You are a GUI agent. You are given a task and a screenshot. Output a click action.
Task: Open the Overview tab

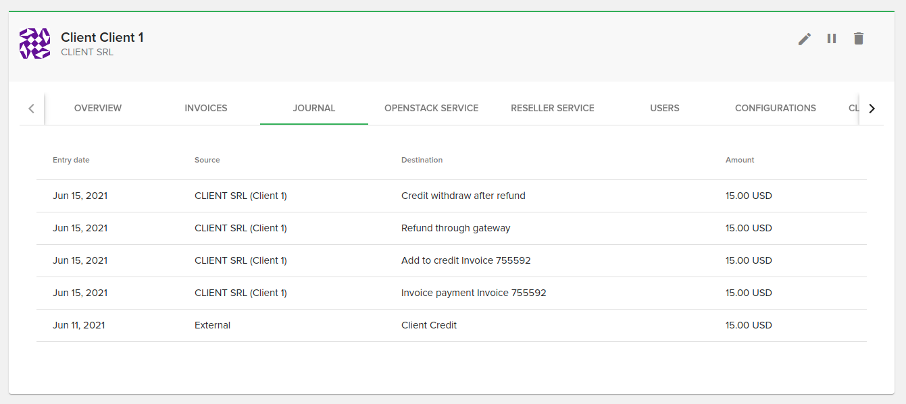tap(98, 108)
